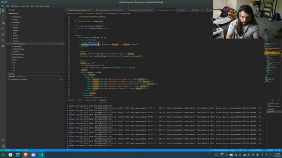This screenshot has height=158, width=282.
Task: Open the Run and Debug view icon
Action: click(3, 29)
